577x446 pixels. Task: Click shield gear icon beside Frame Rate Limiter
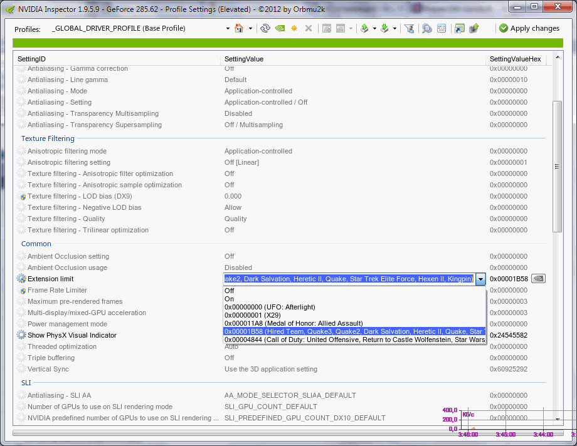pos(21,290)
